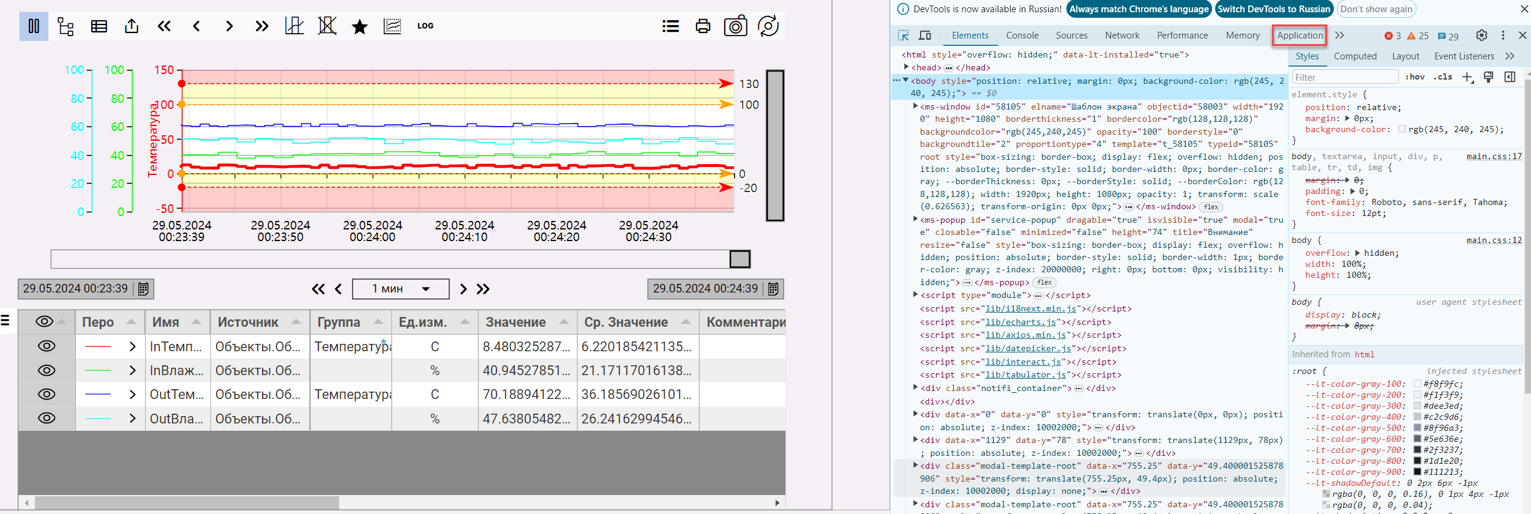Click Switch DevTools to Russian button
Screen dimensions: 1531x514
click(x=1273, y=9)
